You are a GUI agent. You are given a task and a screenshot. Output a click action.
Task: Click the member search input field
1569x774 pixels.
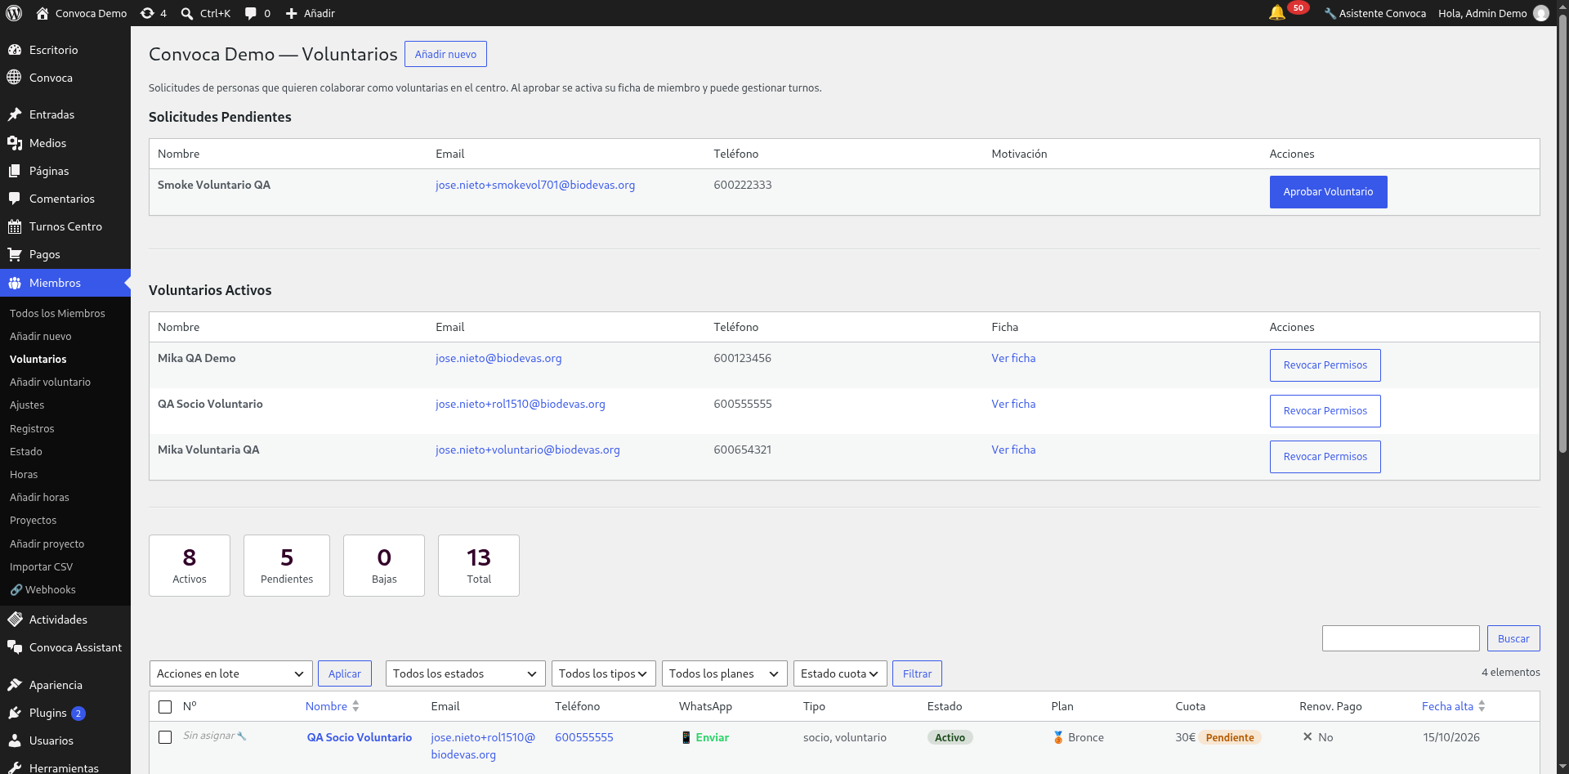click(1401, 638)
